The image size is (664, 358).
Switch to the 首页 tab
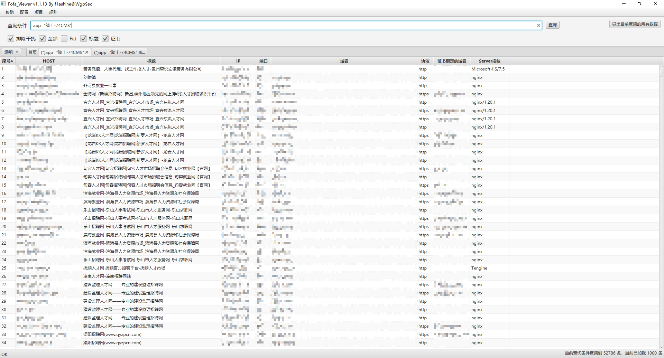pyautogui.click(x=33, y=52)
